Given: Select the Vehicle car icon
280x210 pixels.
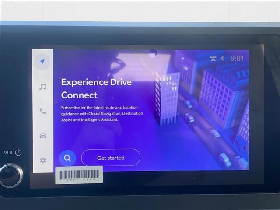Looking at the screenshot, I should tap(42, 136).
